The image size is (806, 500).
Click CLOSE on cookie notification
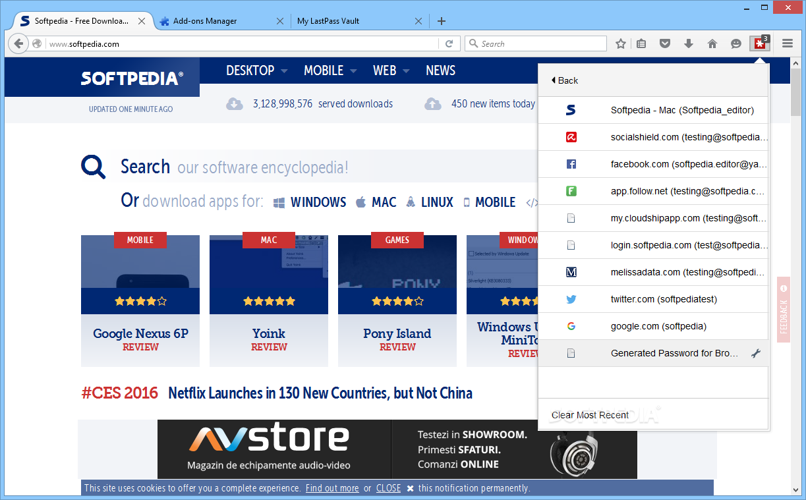(388, 488)
